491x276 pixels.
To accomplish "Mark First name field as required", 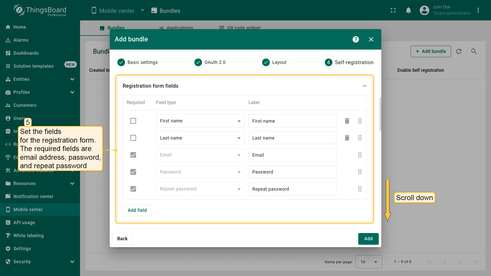I will (x=133, y=121).
